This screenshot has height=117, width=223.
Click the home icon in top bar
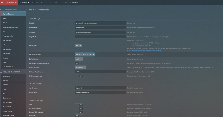tap(2, 2)
